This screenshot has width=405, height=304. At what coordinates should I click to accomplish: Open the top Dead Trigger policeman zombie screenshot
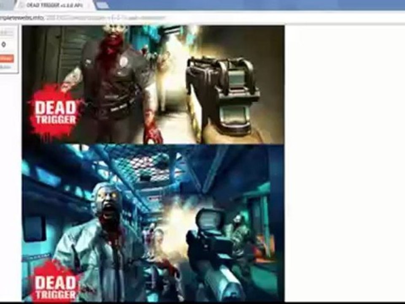[x=153, y=84]
